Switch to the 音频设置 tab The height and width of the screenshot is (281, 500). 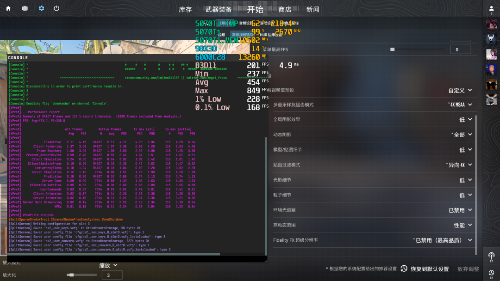(245, 23)
